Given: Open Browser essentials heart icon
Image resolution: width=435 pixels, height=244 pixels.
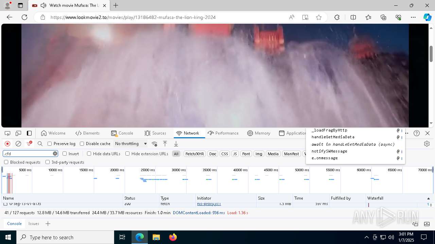Looking at the screenshot, I should point(398,17).
